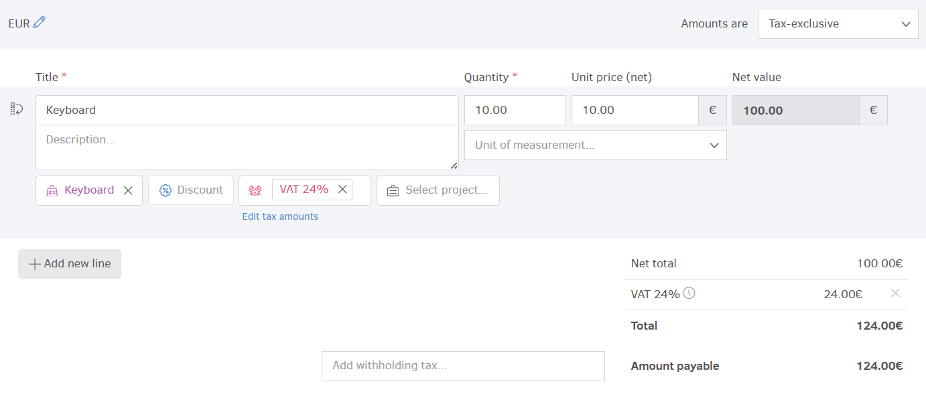Click the crab tax icon beside VAT 24%
The width and height of the screenshot is (926, 398).
(255, 190)
